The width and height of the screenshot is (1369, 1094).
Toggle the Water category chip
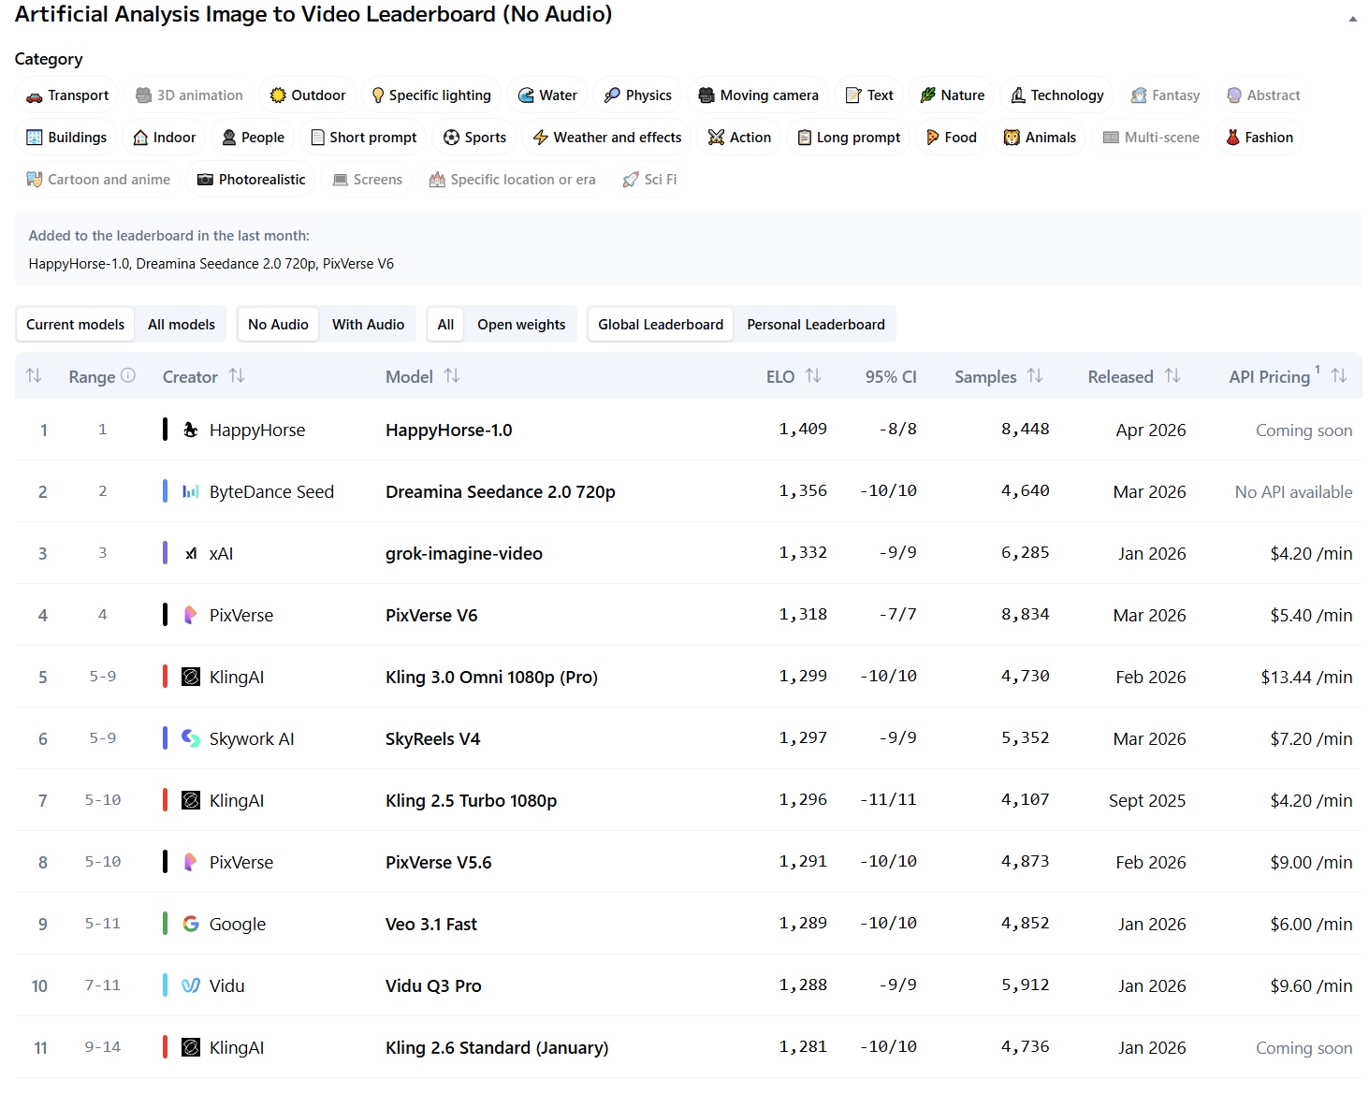point(547,95)
